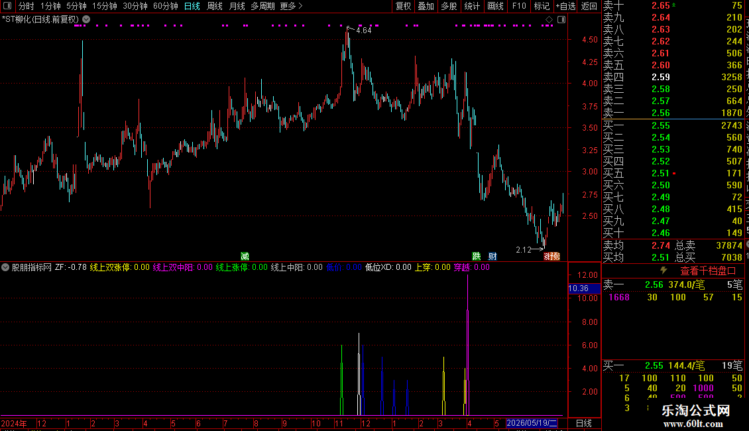The height and width of the screenshot is (431, 749).
Task: Open 多周期 multi-period view
Action: tap(262, 6)
